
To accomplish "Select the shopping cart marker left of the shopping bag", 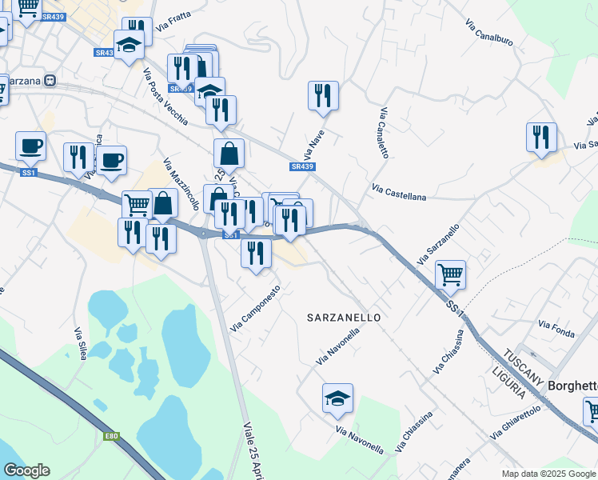I will point(137,206).
